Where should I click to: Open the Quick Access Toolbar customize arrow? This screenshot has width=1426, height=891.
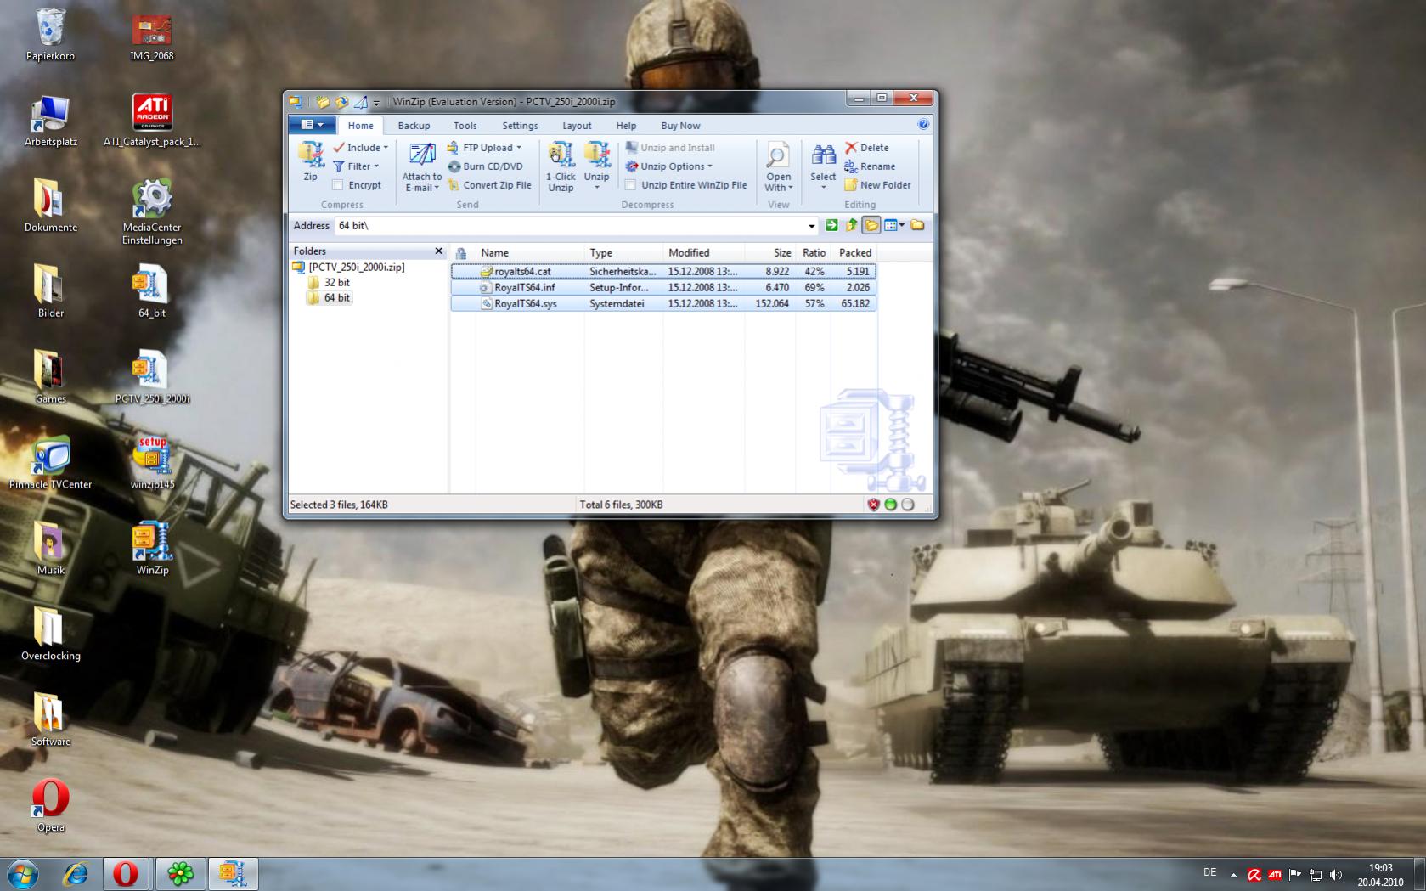[376, 103]
